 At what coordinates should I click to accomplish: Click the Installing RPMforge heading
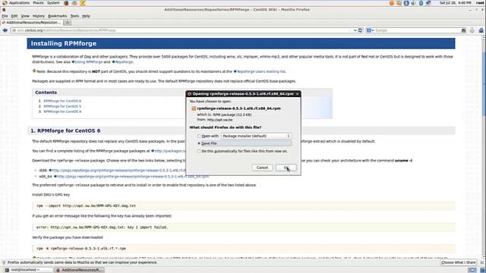point(64,44)
